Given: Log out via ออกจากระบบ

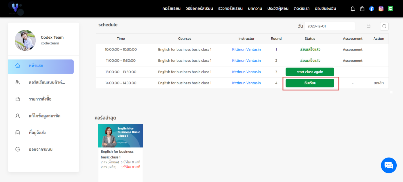Looking at the screenshot, I should click(x=41, y=150).
